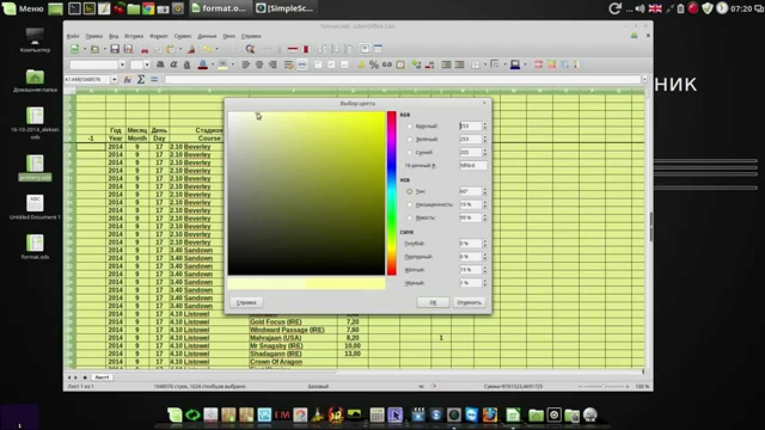765x430 pixels.
Task: Select the Насыщенность (saturation) radio button
Action: (x=409, y=205)
